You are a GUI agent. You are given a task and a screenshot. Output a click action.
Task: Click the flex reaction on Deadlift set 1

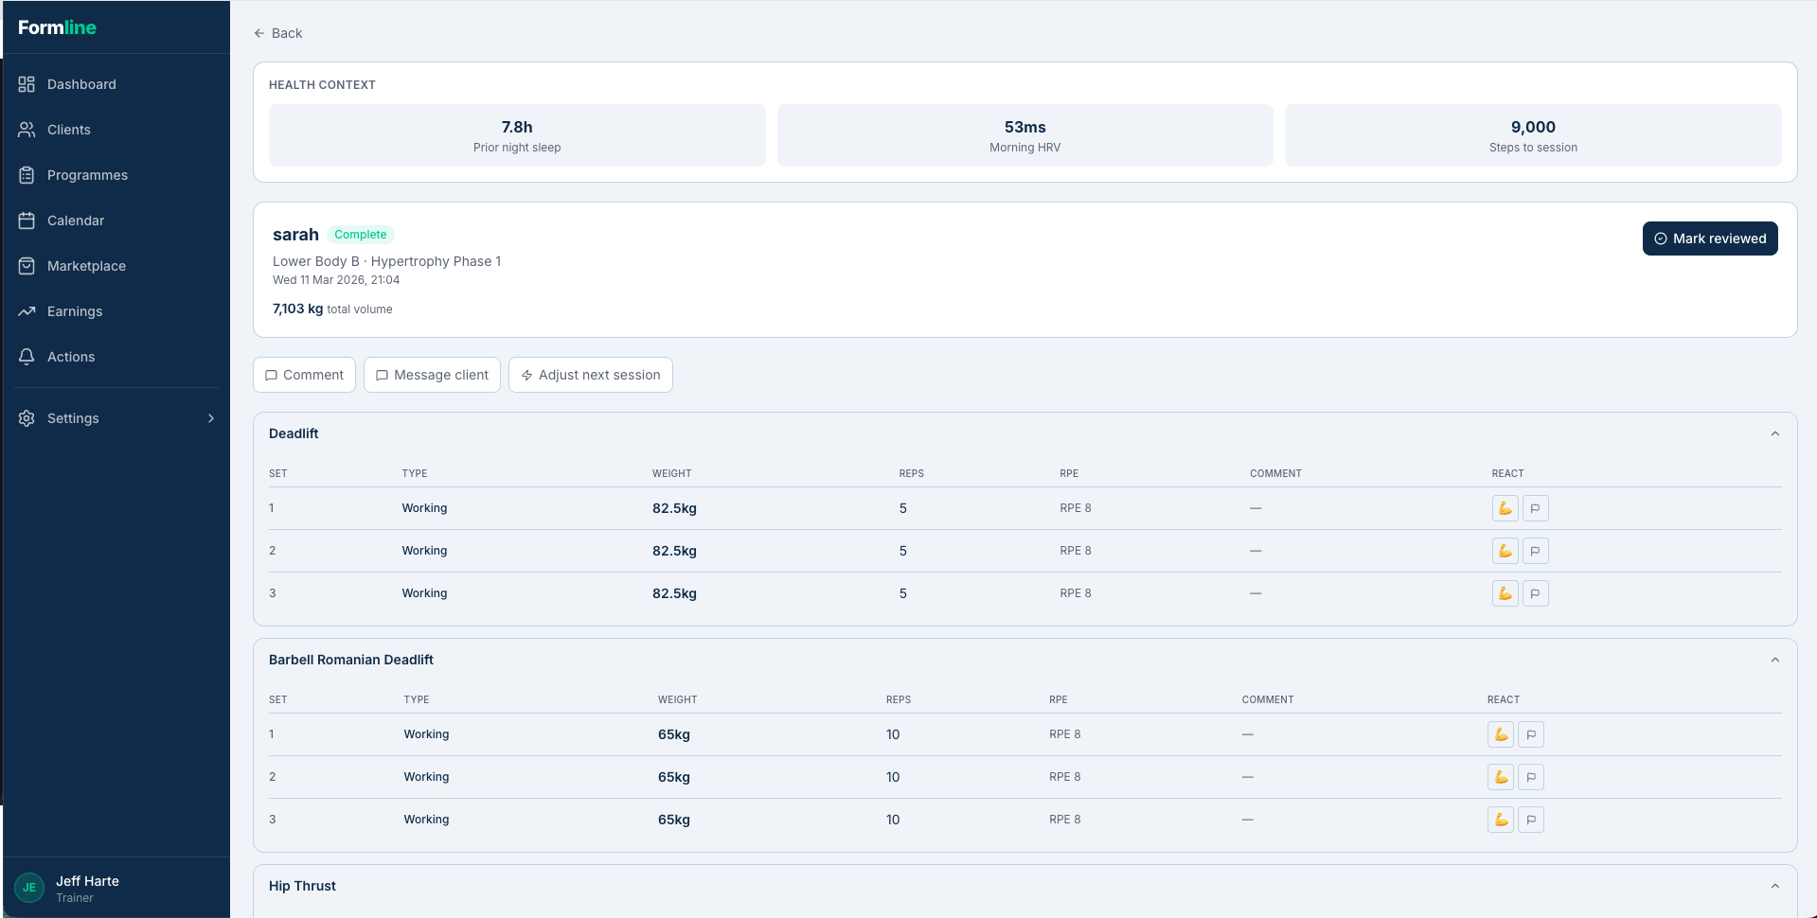point(1505,508)
